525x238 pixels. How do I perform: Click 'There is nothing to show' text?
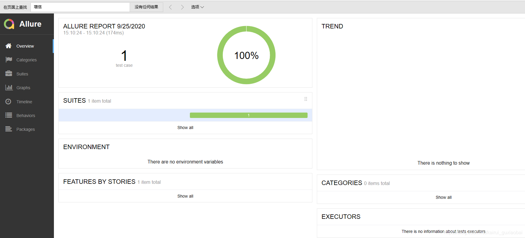coord(444,163)
